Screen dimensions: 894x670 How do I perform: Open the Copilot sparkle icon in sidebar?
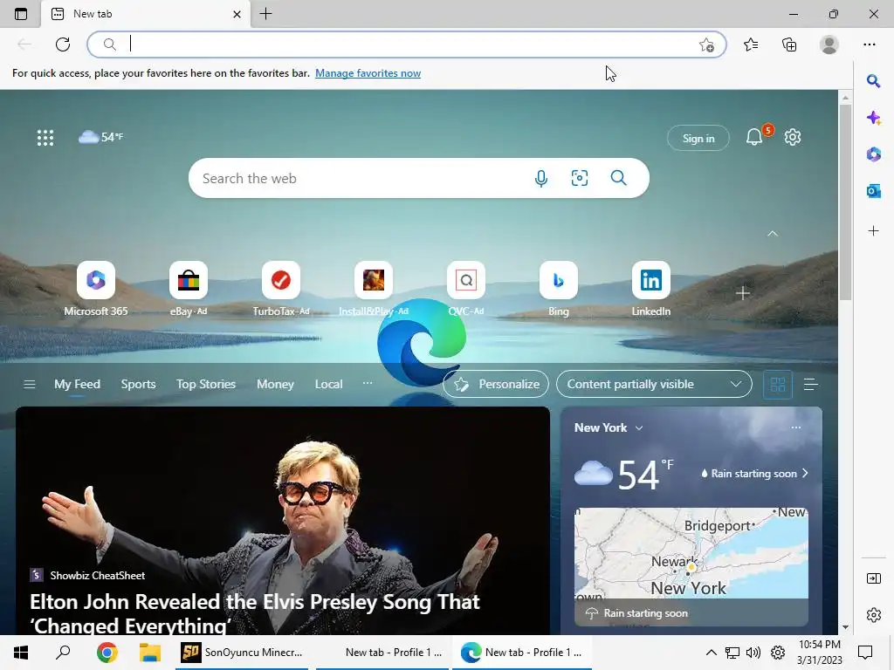coord(873,118)
